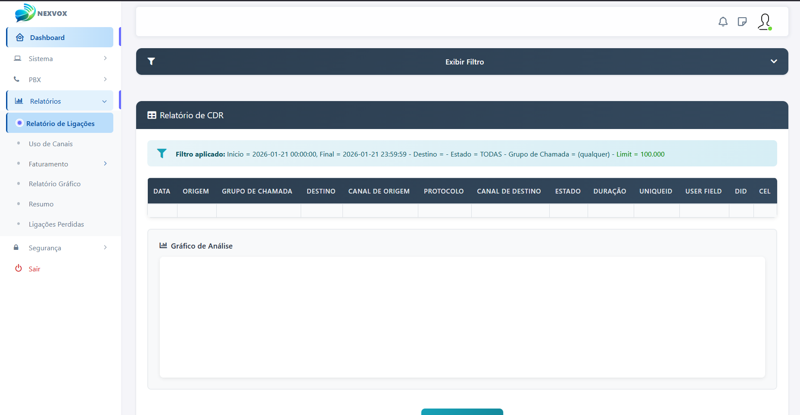Click the 'Limit = 100.000' text
The width and height of the screenshot is (800, 415).
641,154
